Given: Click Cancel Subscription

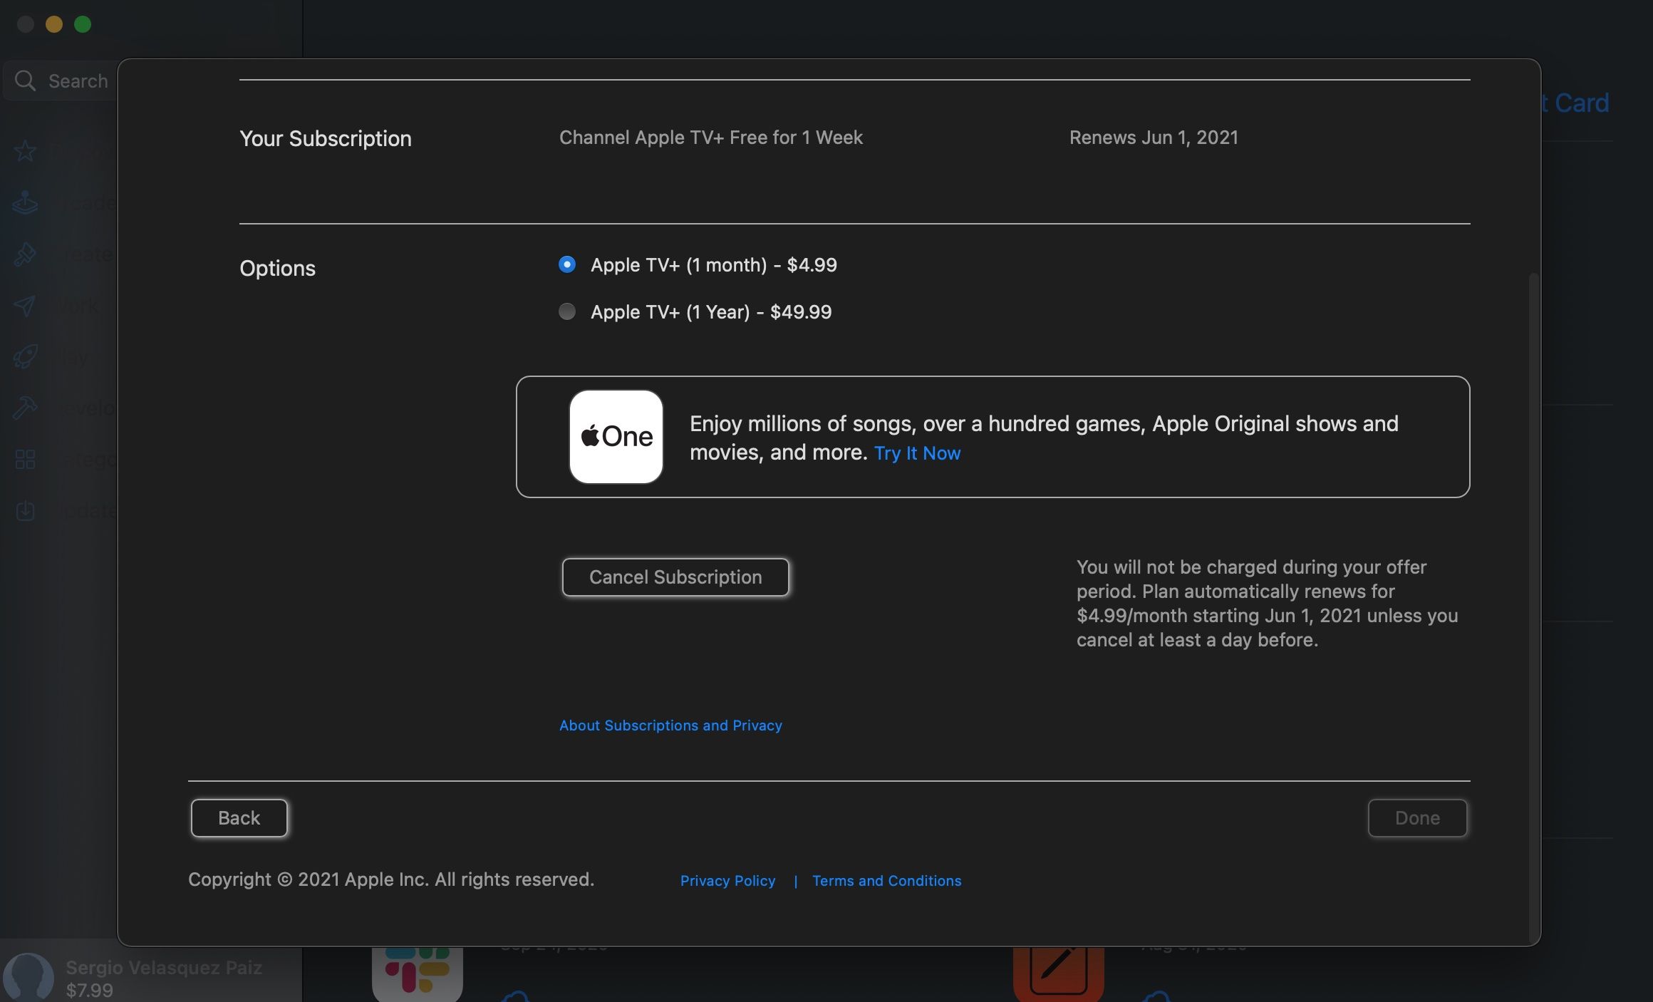Looking at the screenshot, I should click(x=675, y=577).
